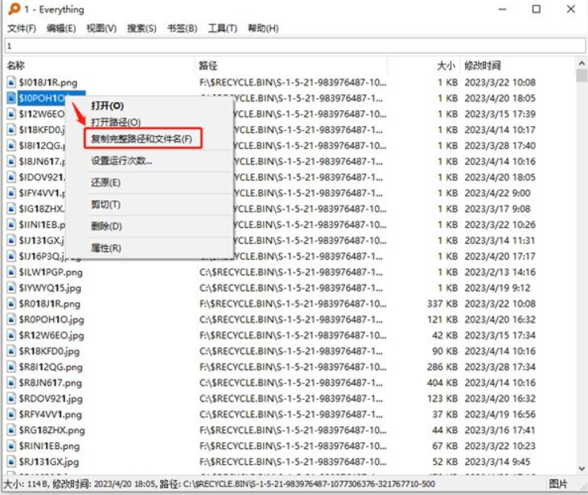
Task: Choose 剪切(T) in the context menu
Action: tap(105, 204)
